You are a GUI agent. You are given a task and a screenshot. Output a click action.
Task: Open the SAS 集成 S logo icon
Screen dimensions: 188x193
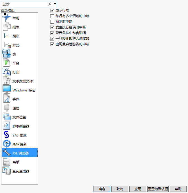point(6,134)
